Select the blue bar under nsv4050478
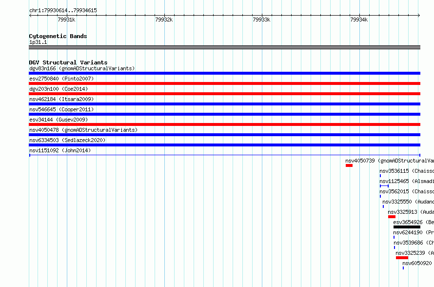 tap(224, 135)
